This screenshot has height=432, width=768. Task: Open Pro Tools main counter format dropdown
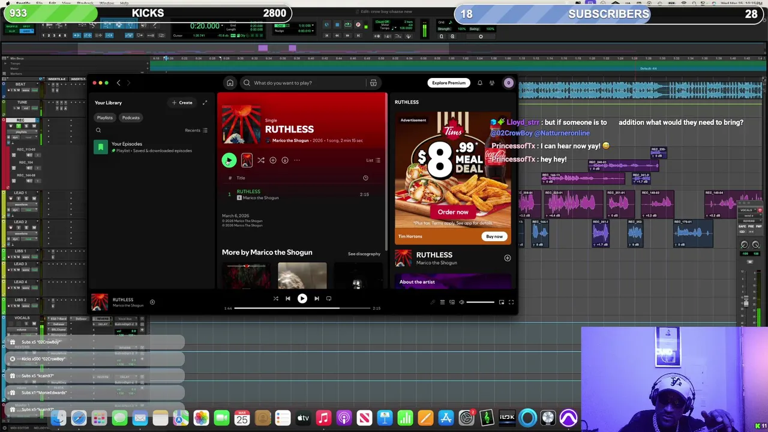(222, 25)
